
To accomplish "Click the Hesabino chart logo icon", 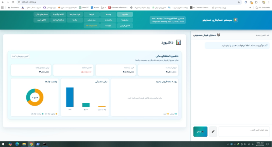I will (236, 20).
